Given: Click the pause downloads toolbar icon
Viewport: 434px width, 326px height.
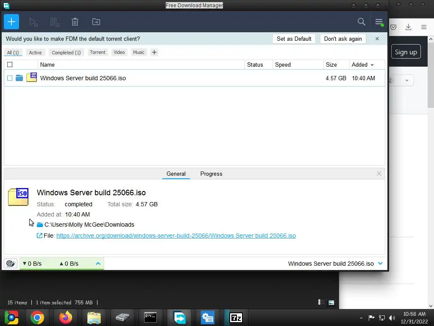Looking at the screenshot, I should (55, 22).
